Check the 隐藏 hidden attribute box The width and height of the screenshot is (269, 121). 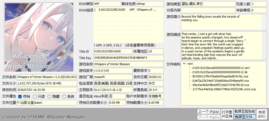coord(49,96)
